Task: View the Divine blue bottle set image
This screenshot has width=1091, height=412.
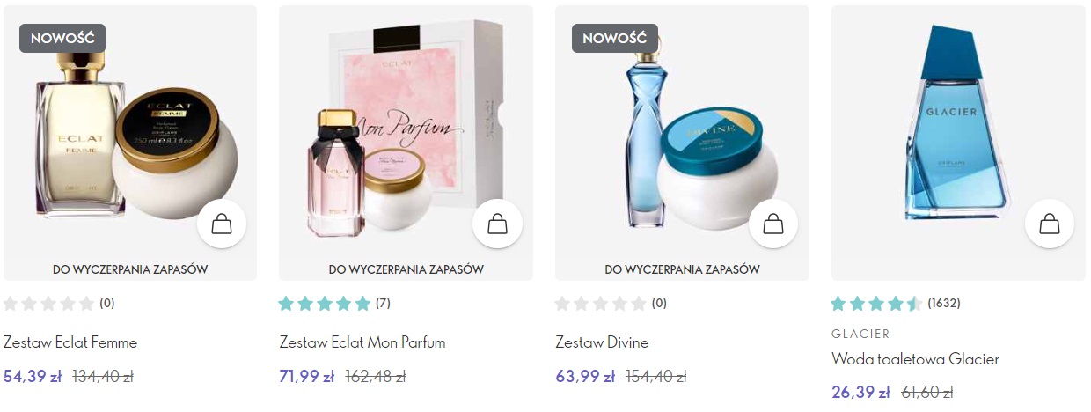Action: point(682,132)
